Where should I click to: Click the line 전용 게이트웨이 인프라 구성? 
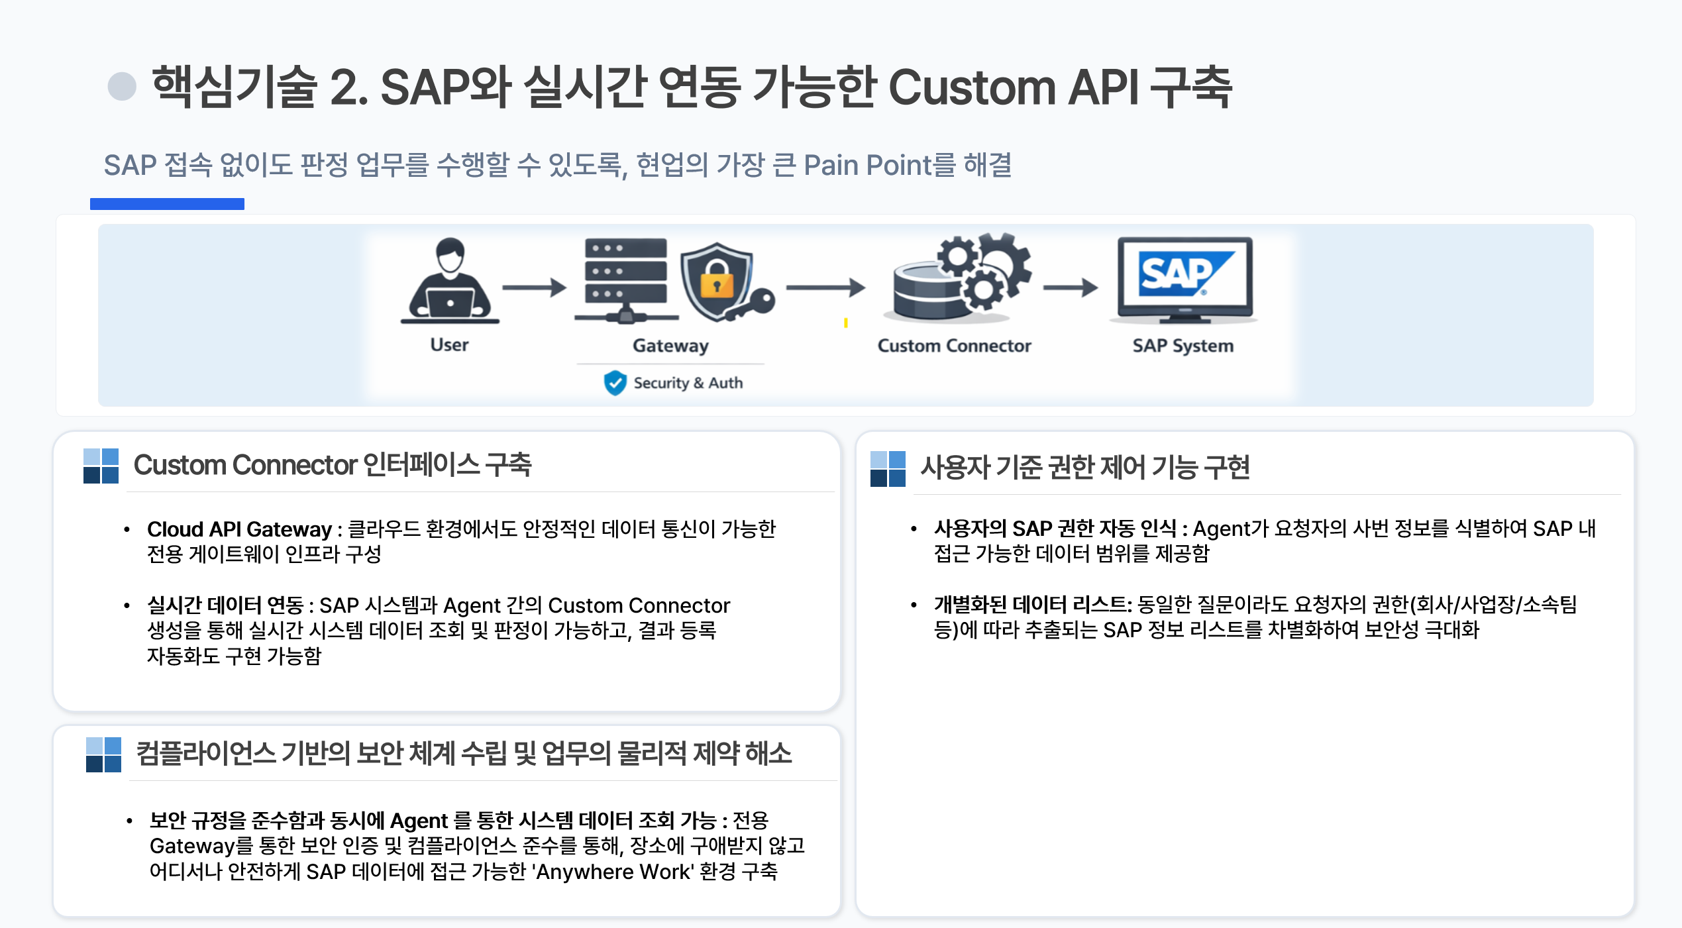tap(264, 554)
